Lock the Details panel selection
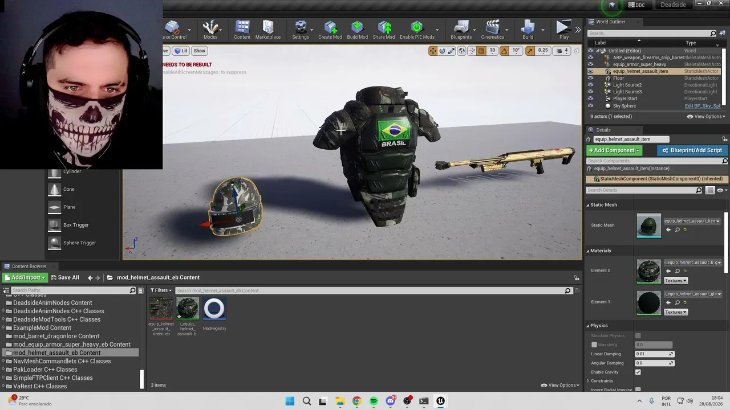 tap(725, 139)
